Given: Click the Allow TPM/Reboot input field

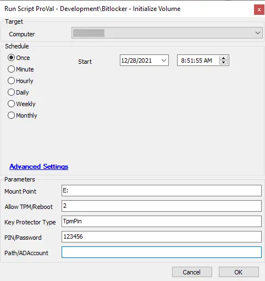Looking at the screenshot, I should point(162,206).
